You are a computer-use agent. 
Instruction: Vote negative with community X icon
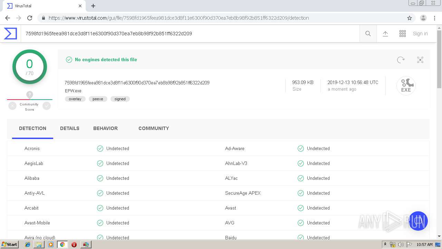pyautogui.click(x=12, y=106)
